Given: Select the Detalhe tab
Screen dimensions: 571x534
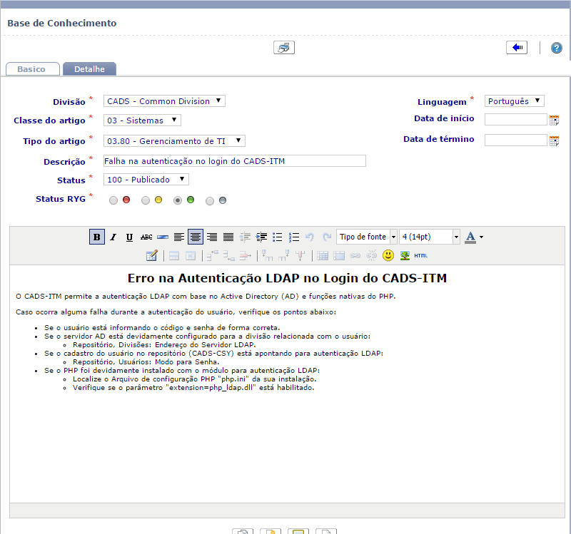Looking at the screenshot, I should 89,69.
